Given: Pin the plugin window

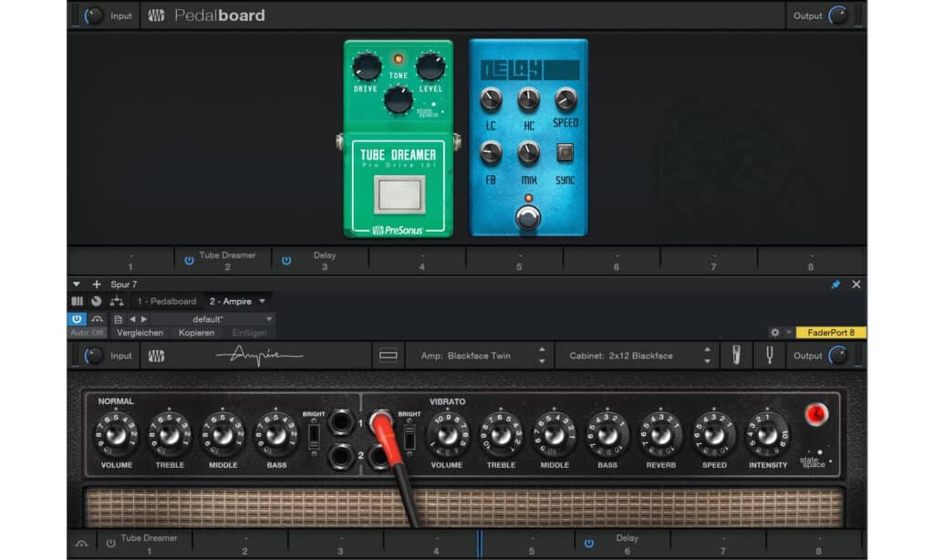Looking at the screenshot, I should [835, 285].
